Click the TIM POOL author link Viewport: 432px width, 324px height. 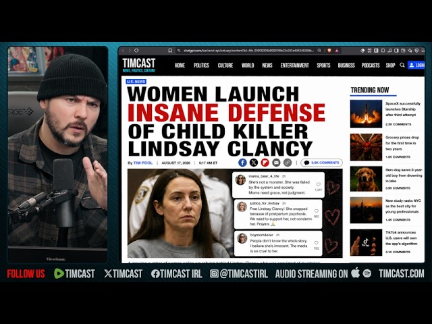click(x=142, y=163)
